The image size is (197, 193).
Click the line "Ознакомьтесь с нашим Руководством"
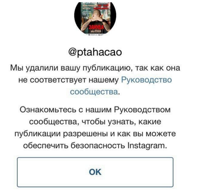pyautogui.click(x=95, y=110)
